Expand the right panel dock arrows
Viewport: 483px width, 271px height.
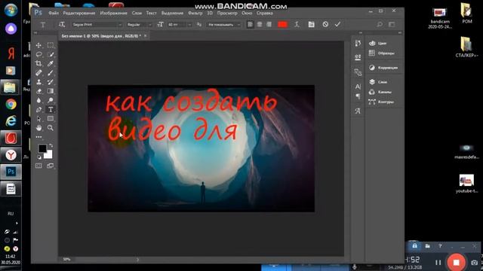[x=399, y=32]
